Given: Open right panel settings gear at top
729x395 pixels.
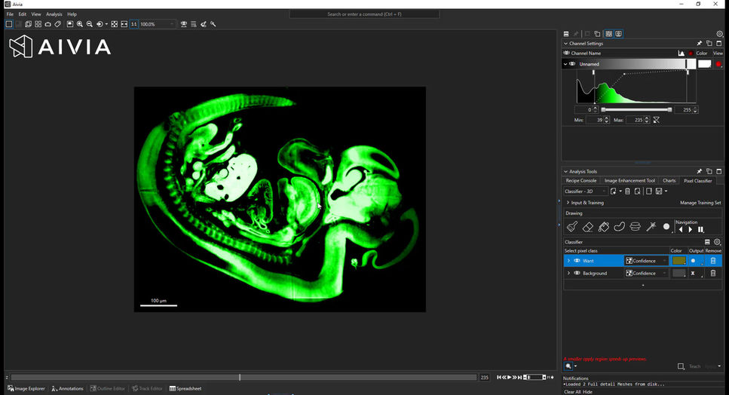Looking at the screenshot, I should tap(720, 34).
